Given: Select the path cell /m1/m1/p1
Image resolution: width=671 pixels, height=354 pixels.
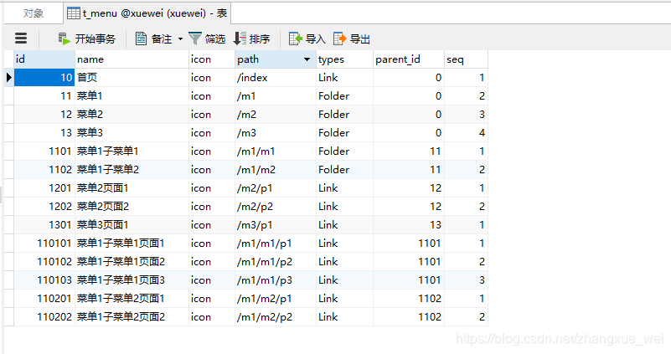Looking at the screenshot, I should 276,243.
